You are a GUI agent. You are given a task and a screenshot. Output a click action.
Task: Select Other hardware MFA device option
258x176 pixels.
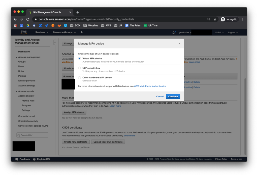79,78
